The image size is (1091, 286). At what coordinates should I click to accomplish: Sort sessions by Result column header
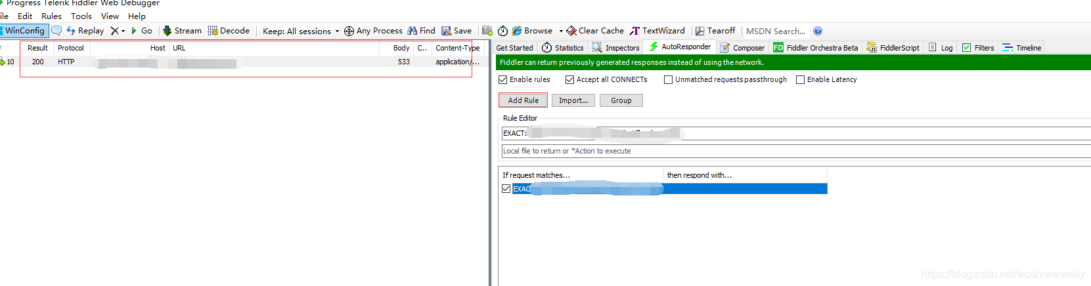coord(37,48)
